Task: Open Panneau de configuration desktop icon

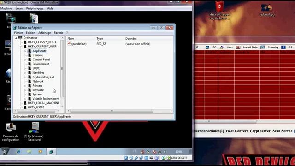Action: 11,132
